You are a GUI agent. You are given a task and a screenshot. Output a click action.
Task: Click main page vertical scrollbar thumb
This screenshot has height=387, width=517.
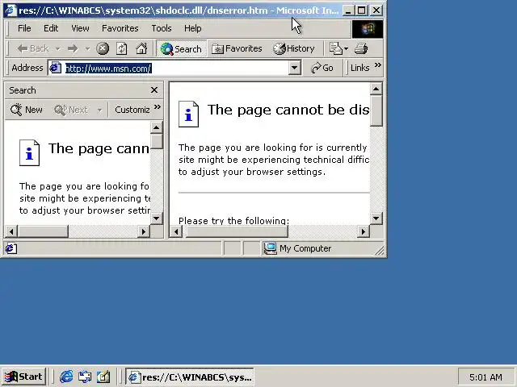[376, 110]
